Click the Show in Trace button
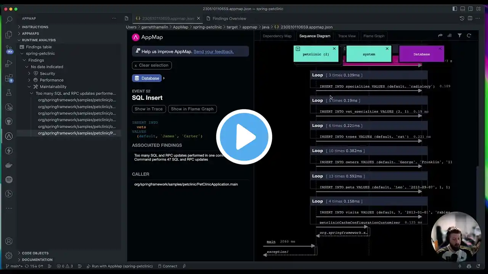Screen dimensions: 488x274 (149, 109)
